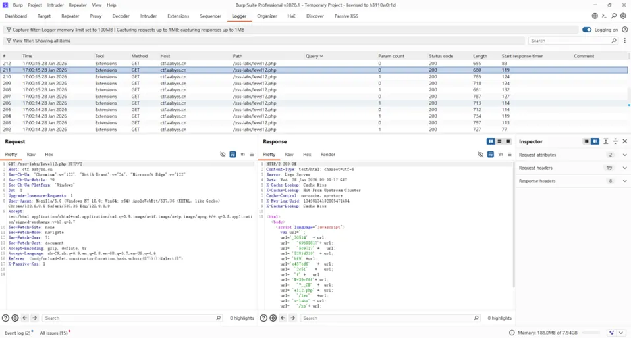The height and width of the screenshot is (338, 631).
Task: Select side-by-side request/response layout
Action: (491, 141)
